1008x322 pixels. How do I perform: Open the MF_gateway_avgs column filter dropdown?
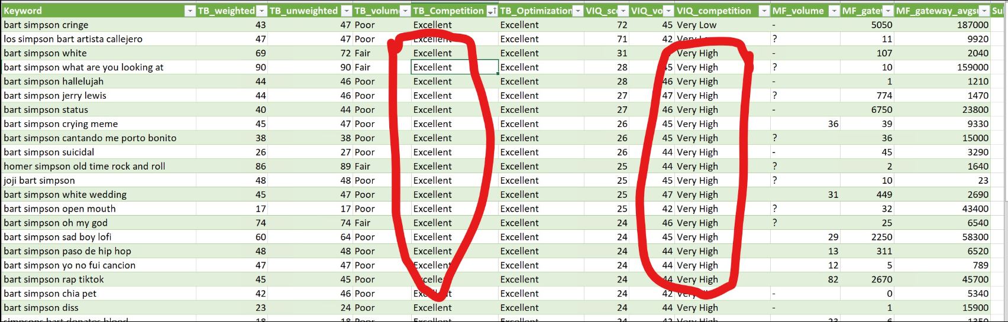984,11
